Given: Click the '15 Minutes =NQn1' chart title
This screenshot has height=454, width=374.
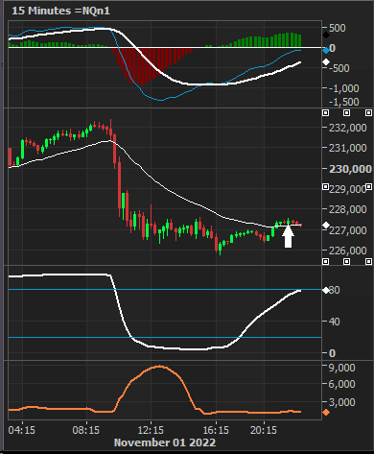Looking at the screenshot, I should click(60, 11).
